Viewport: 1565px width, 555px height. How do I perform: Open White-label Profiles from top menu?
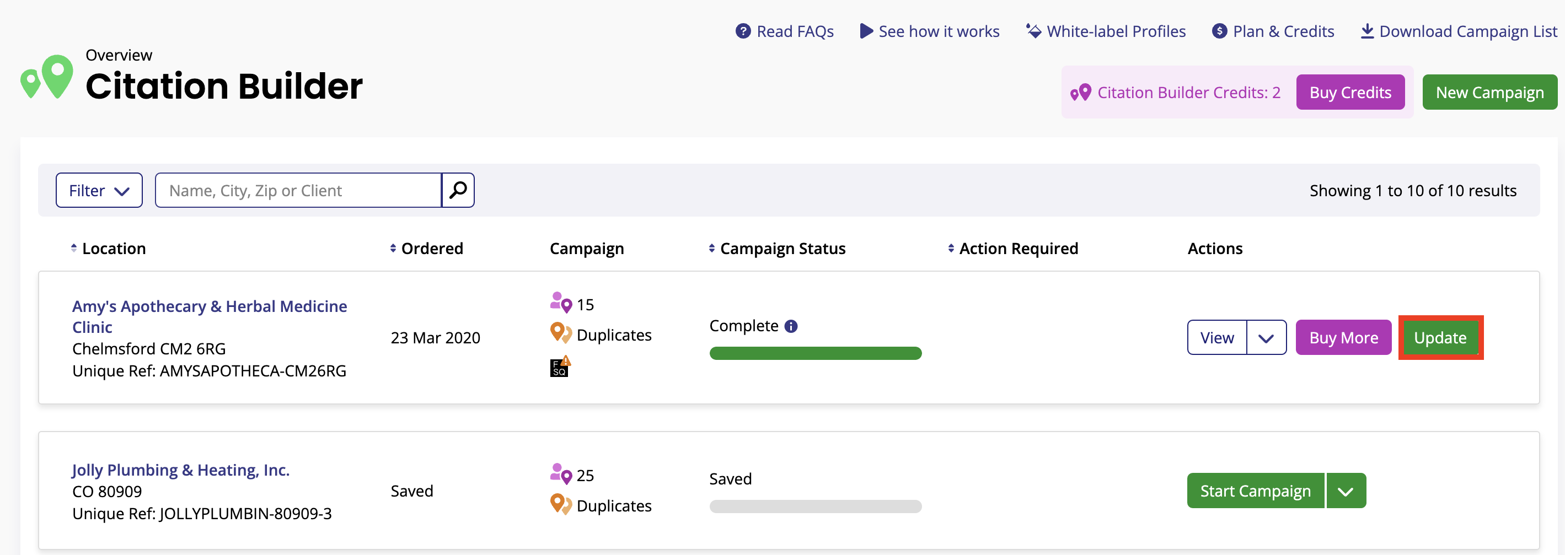point(1116,31)
